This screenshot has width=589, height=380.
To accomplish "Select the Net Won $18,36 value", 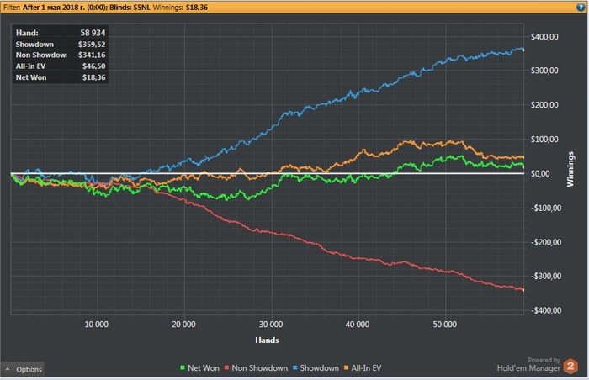I will click(94, 77).
